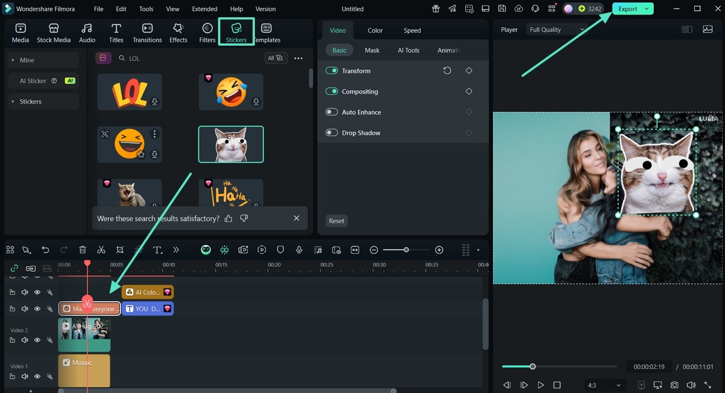Click the marker shield icon

[x=281, y=250]
